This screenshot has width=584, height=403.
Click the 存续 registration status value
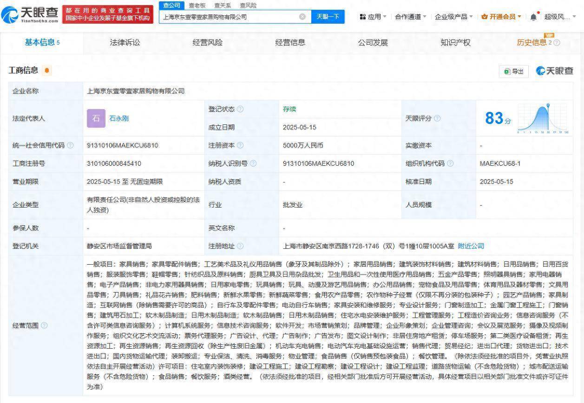coord(289,109)
